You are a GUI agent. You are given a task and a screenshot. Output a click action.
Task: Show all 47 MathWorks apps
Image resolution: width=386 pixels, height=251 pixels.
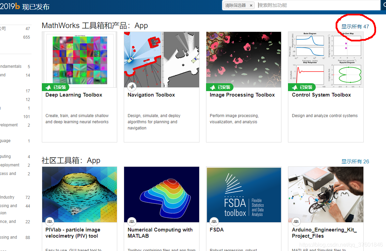pos(355,27)
